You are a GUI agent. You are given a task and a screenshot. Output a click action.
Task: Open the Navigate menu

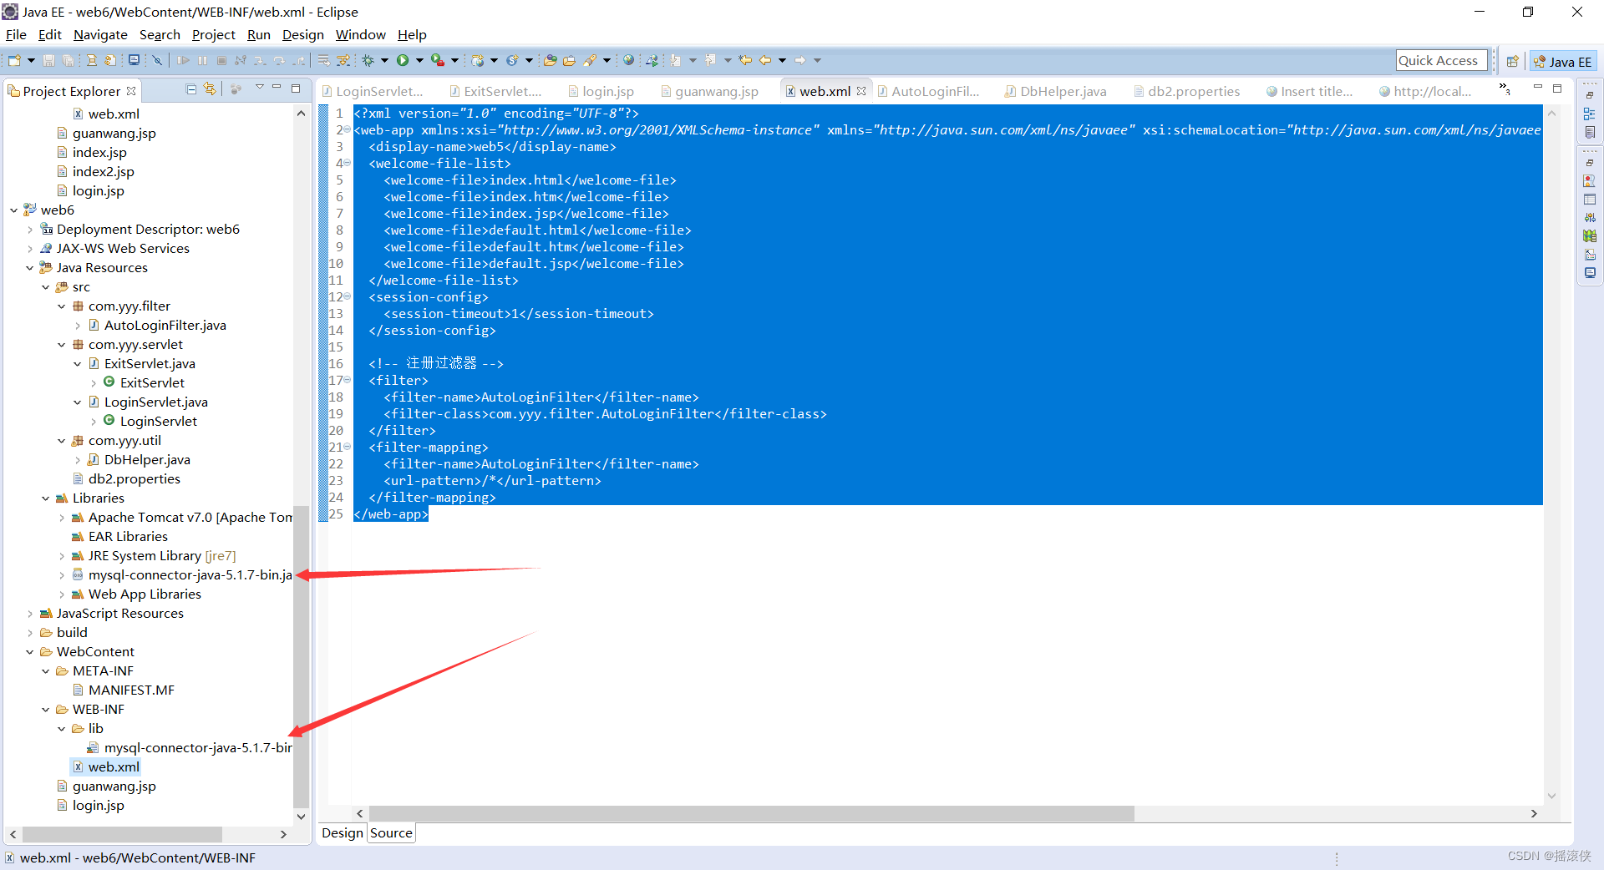[x=100, y=34]
